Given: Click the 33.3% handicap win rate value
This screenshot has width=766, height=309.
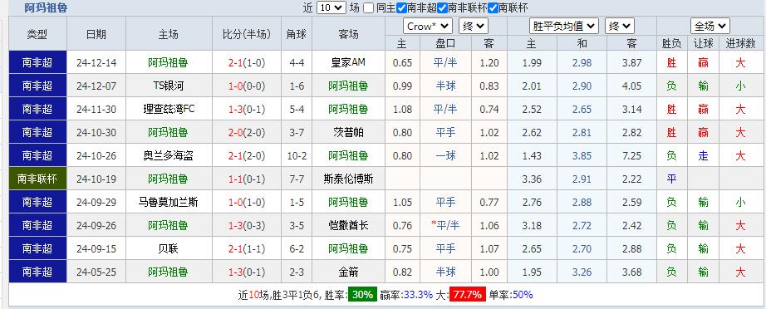Looking at the screenshot, I should click(x=419, y=295).
